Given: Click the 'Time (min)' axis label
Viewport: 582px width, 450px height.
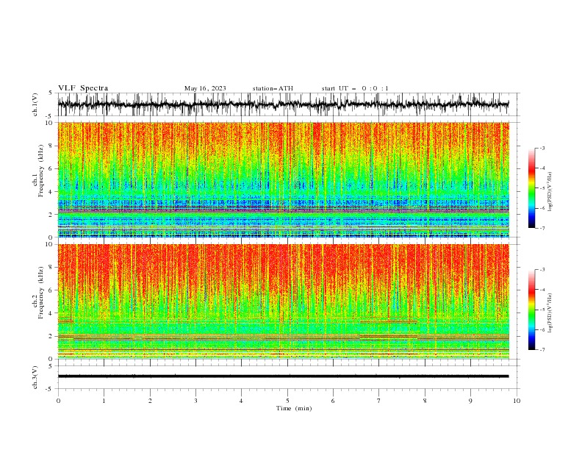Looking at the screenshot, I should tap(294, 408).
